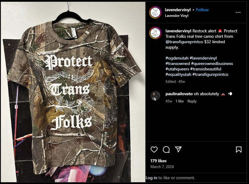Image resolution: width=249 pixels, height=184 pixels.
Task: Open the @transfigureprintco mention link
Action: (184, 42)
